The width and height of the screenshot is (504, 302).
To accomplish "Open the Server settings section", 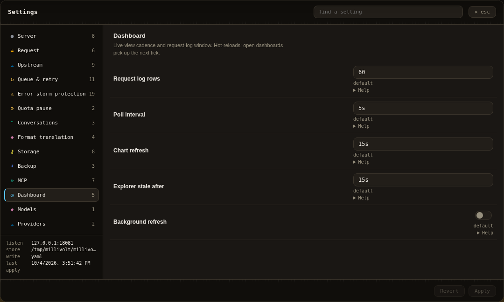I will 51,36.
